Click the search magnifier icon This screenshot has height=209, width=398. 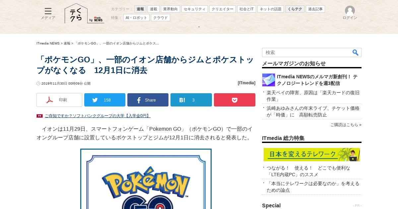[x=356, y=52]
